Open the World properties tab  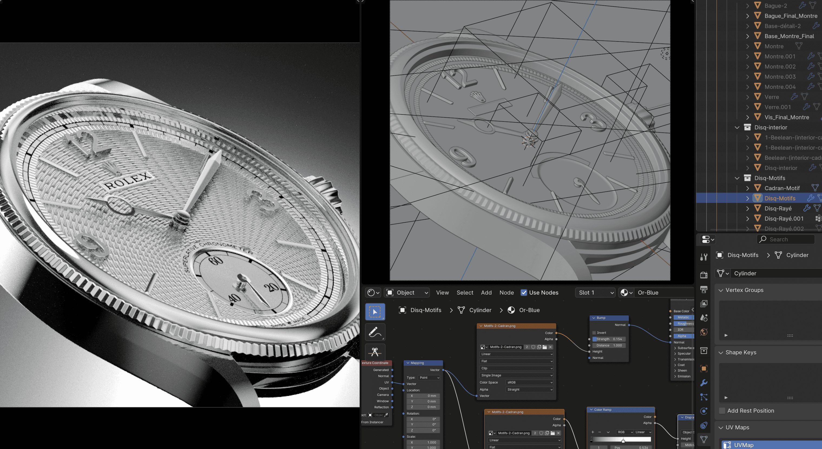703,332
